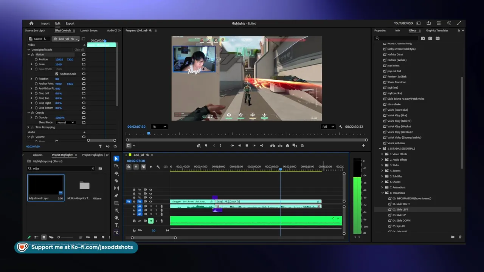Choose the Rectangle tool

click(x=116, y=203)
